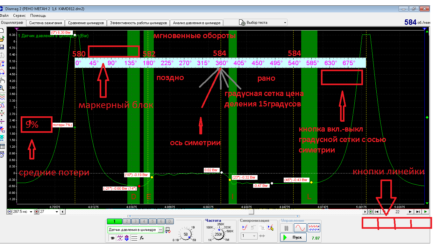
Task: Click the auto vertical scale icon
Action: point(2,55)
